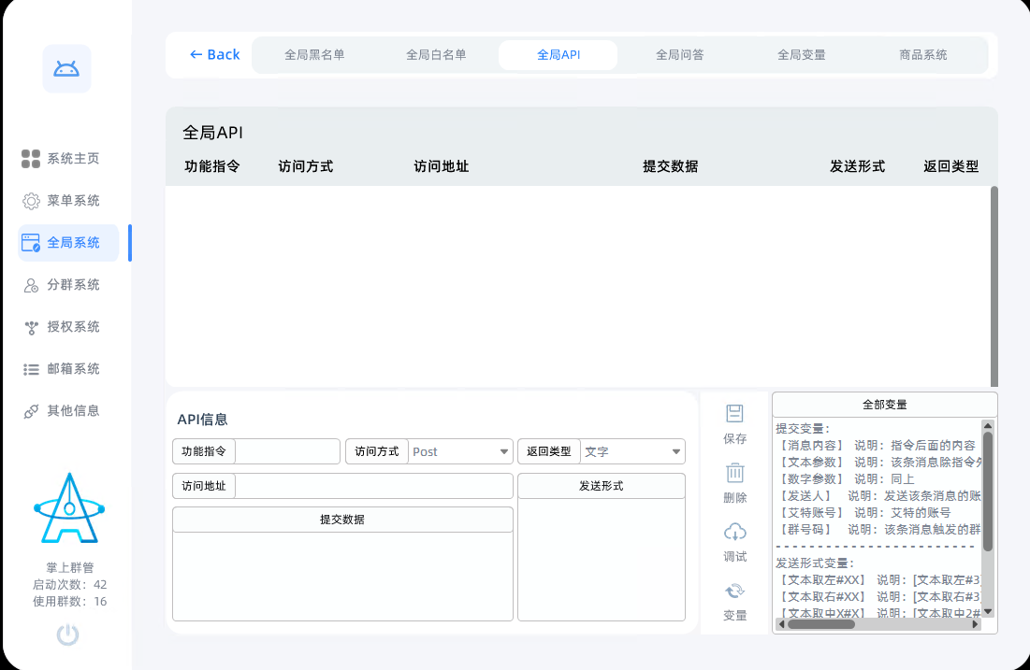Click the 删除 delete icon

click(x=735, y=475)
